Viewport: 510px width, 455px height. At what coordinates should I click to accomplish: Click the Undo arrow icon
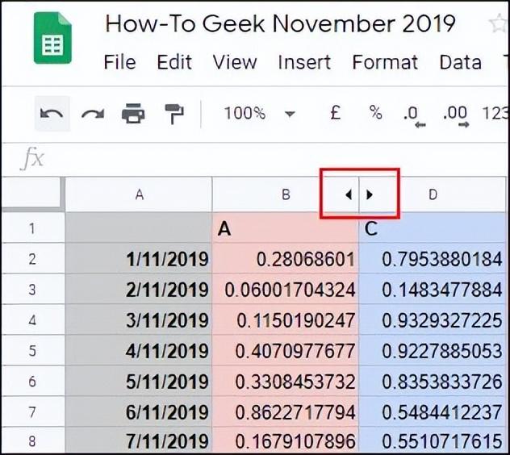click(52, 114)
